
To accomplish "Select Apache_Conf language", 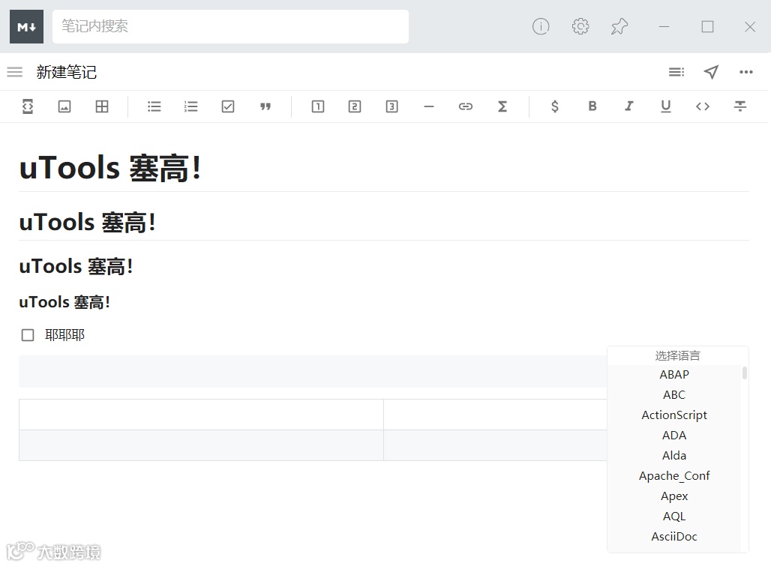I will click(674, 475).
